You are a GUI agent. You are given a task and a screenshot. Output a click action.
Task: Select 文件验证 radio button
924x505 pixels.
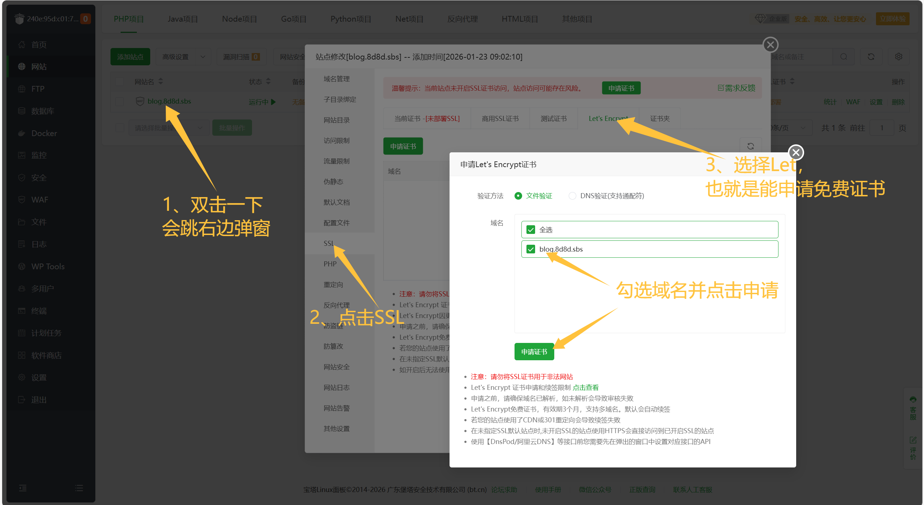coord(518,196)
